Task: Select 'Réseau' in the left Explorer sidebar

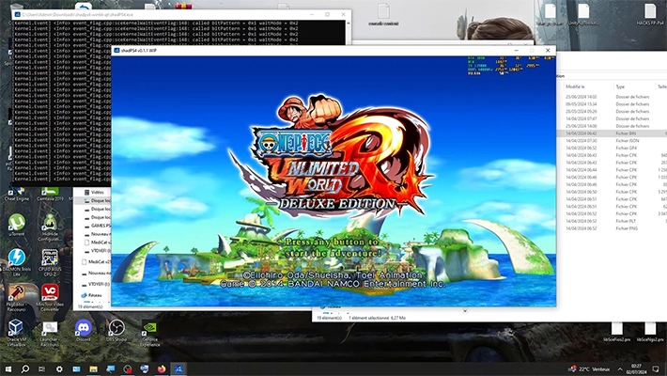Action: [x=91, y=294]
